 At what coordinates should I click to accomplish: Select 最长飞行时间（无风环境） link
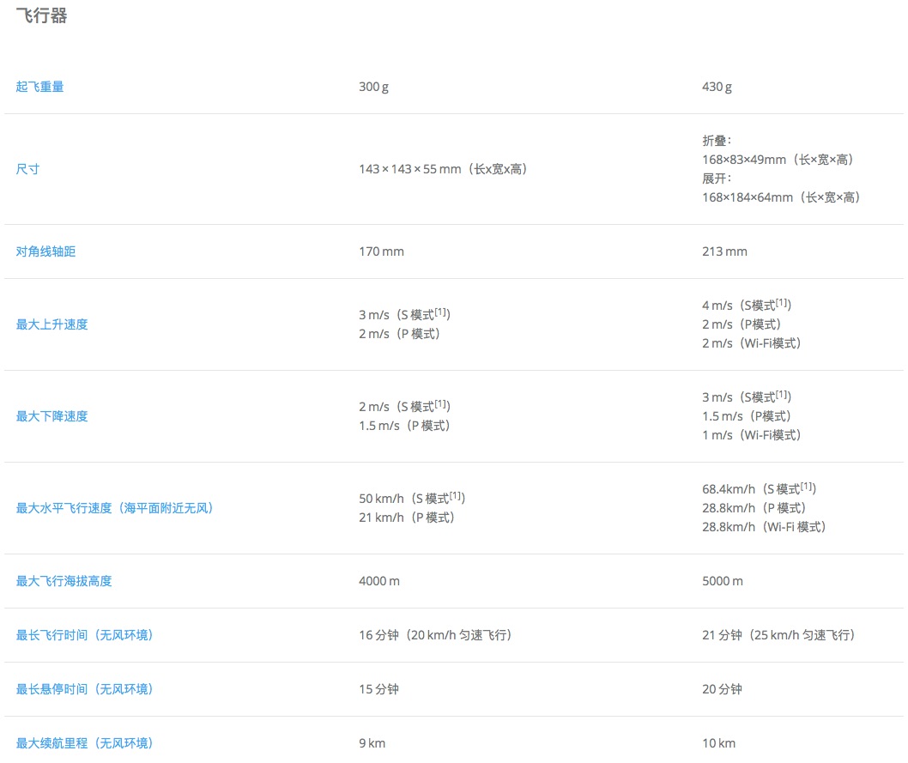[x=84, y=635]
